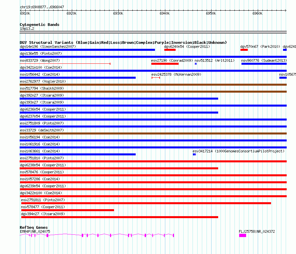This screenshot has height=254, width=296.
Task: Select esv2751809 (Pinto2007) label
Action: 42,123
